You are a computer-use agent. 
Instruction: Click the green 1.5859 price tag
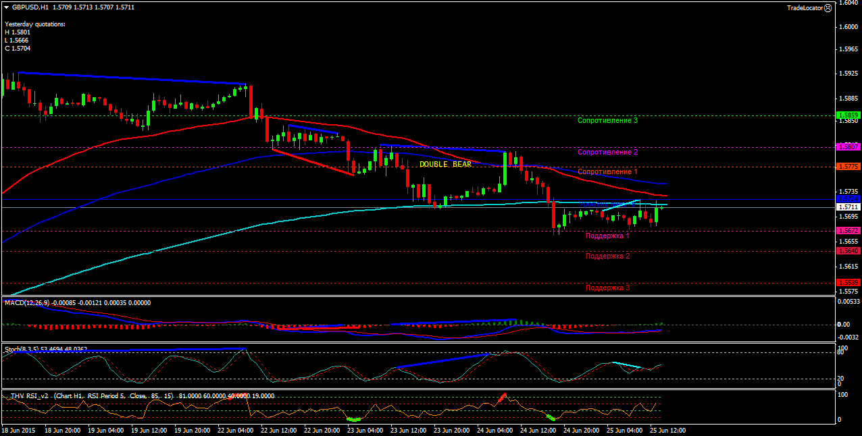[x=848, y=115]
